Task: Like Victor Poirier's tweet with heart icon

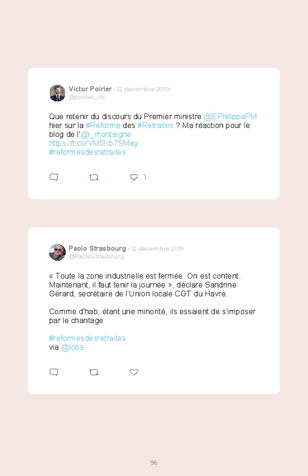Action: 134,177
